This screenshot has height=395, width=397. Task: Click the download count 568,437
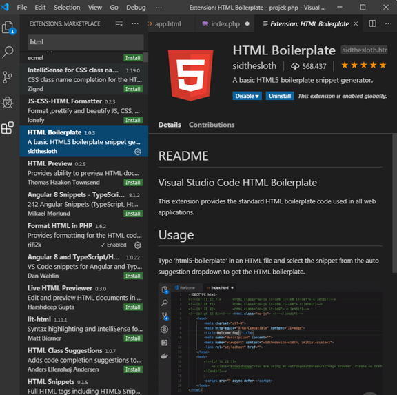coord(308,66)
